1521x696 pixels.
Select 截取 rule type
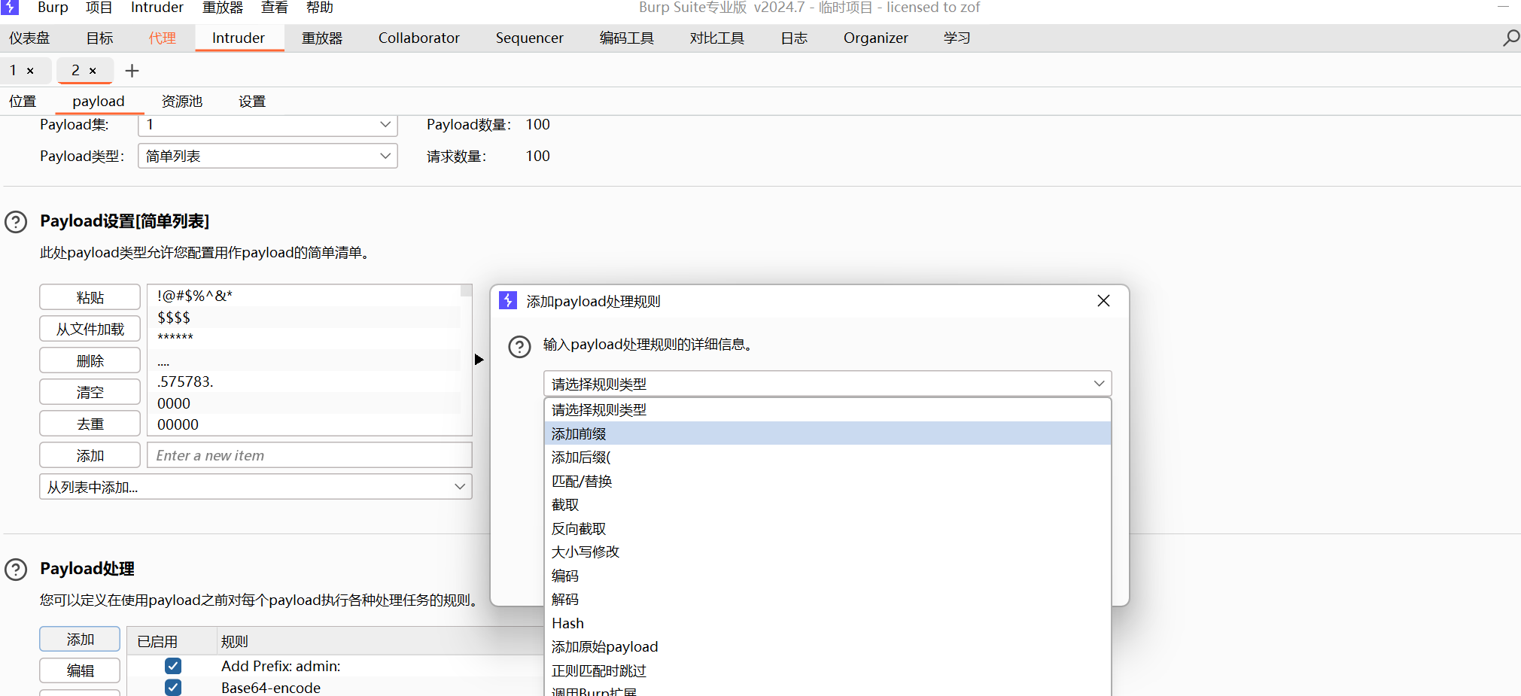[x=827, y=504]
